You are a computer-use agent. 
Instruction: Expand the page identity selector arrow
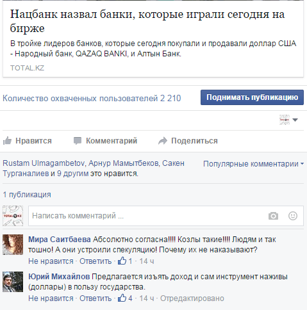coord(295,120)
